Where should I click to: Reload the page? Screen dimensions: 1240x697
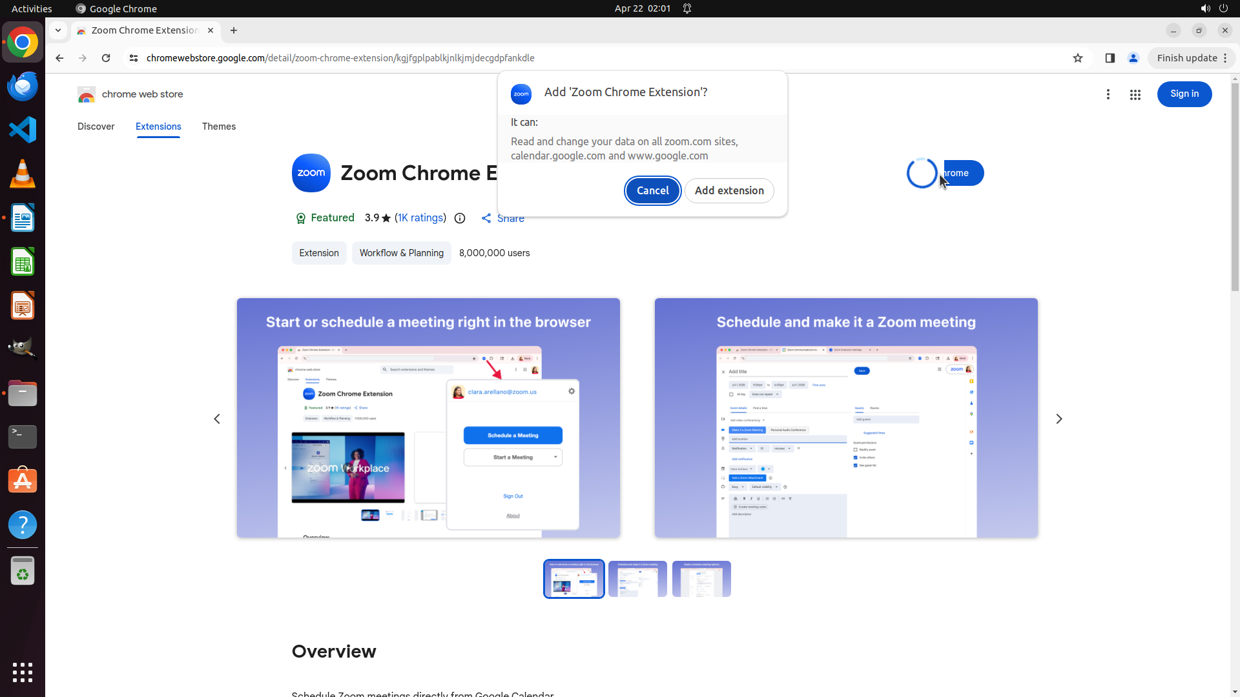coord(106,58)
